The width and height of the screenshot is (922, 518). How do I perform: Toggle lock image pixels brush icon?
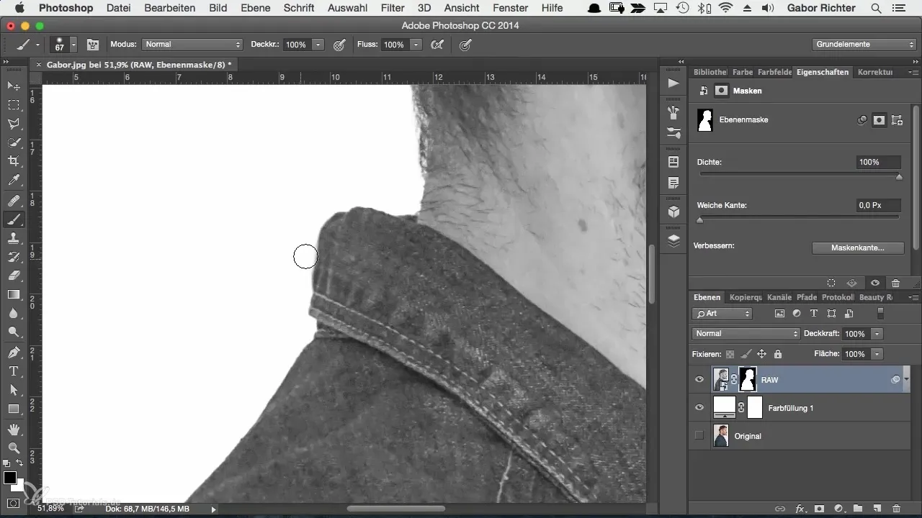point(746,354)
